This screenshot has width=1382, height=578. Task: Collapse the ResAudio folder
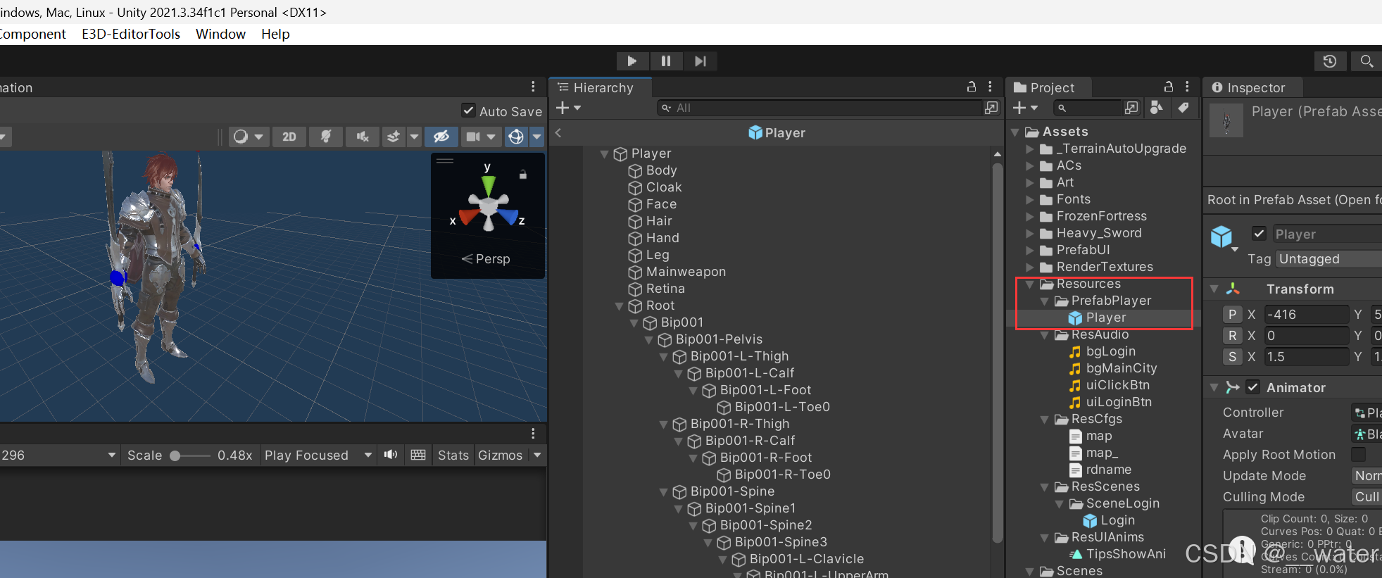tap(1045, 335)
